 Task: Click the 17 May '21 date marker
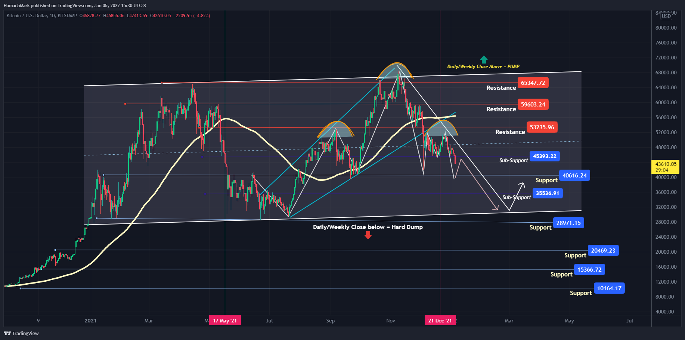(x=225, y=320)
